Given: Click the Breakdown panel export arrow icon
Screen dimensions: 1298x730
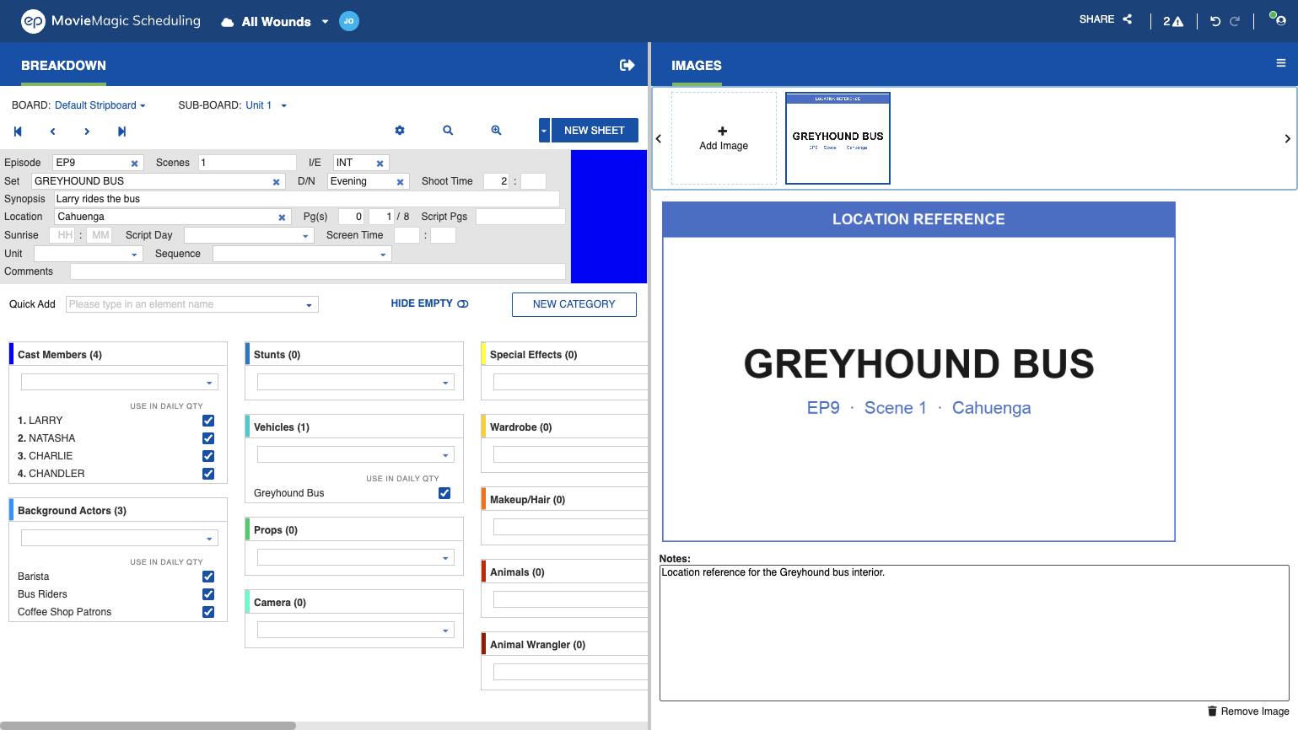Looking at the screenshot, I should tap(627, 65).
